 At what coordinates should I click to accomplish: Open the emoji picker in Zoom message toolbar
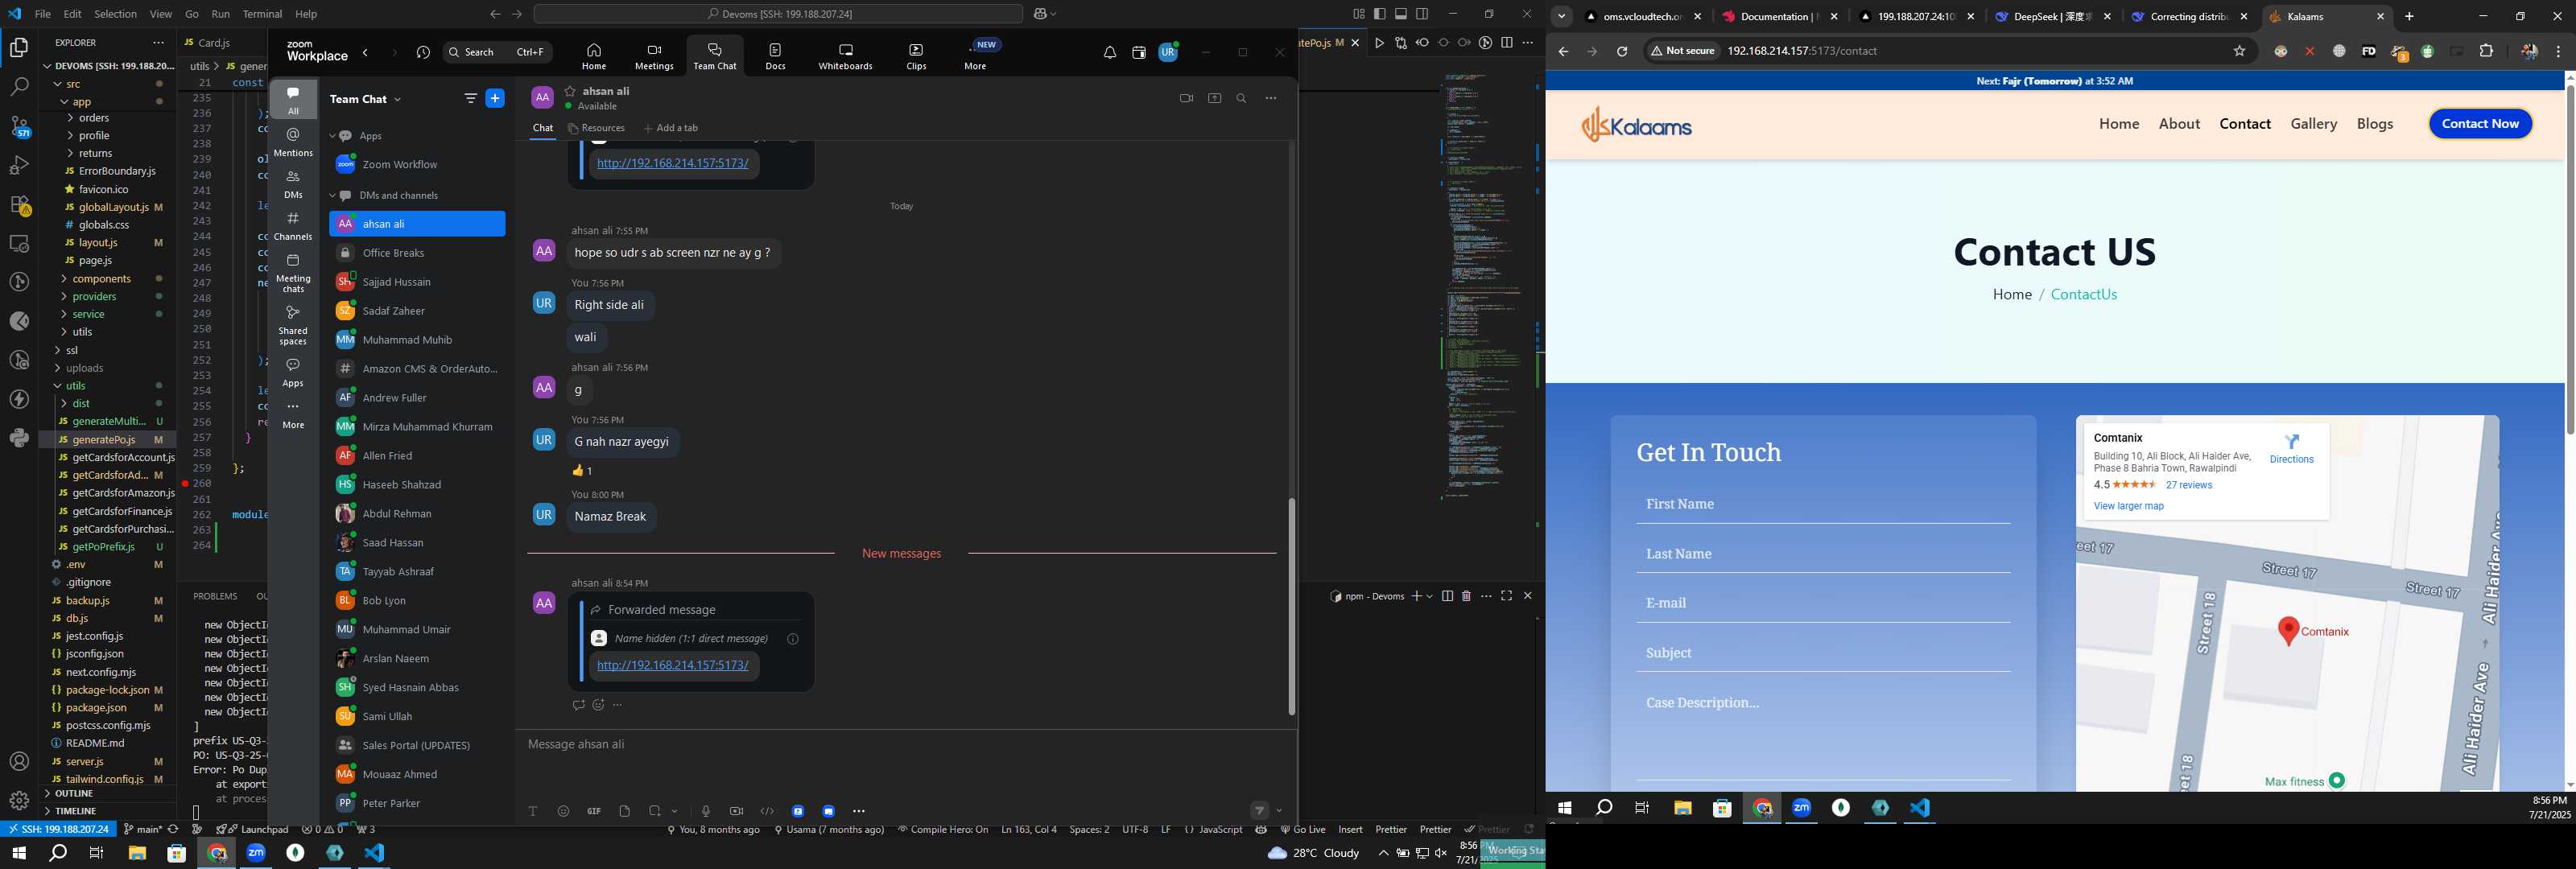(563, 811)
